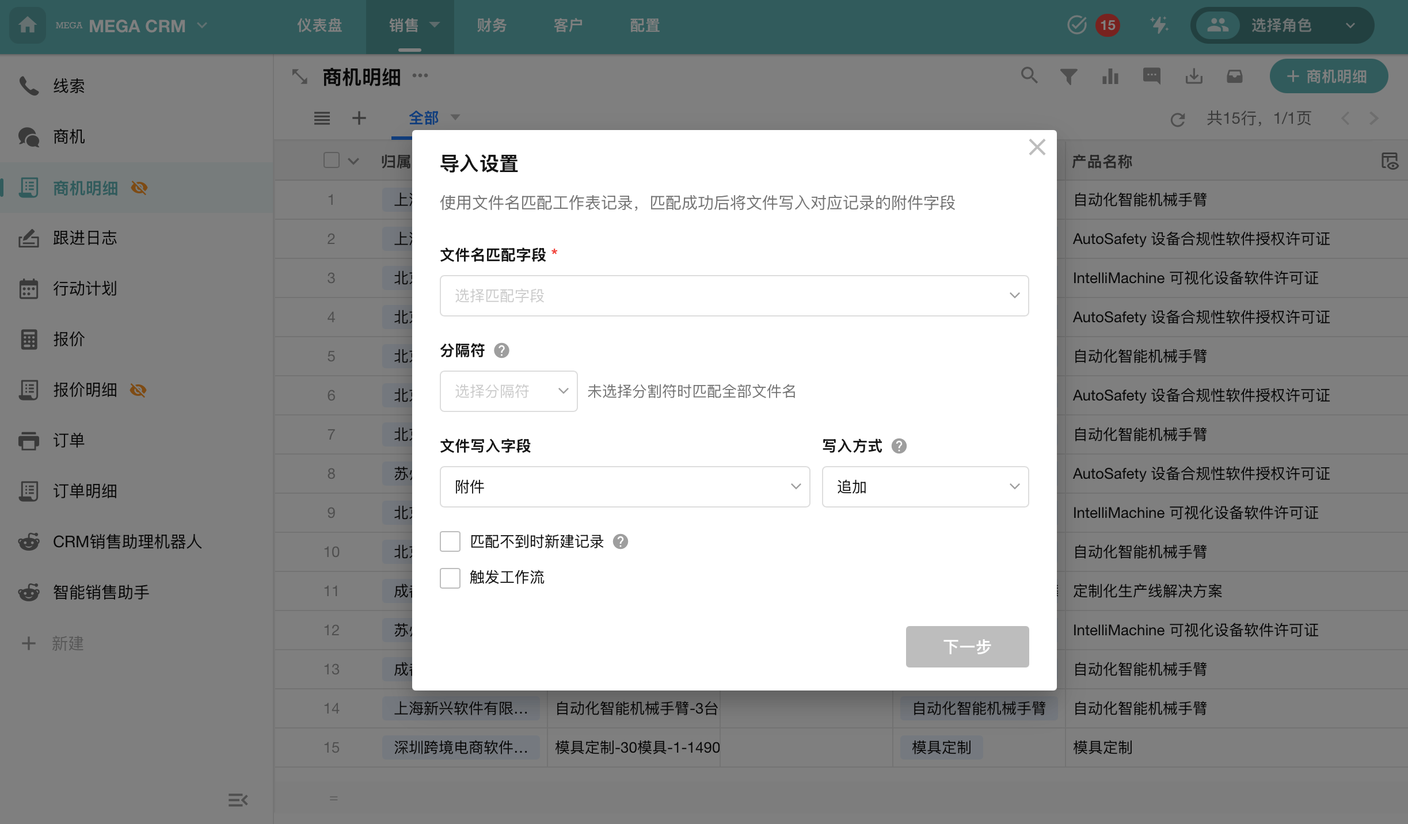Open help icon next to 分隔符
Screen dimensions: 1408x824
pos(501,350)
